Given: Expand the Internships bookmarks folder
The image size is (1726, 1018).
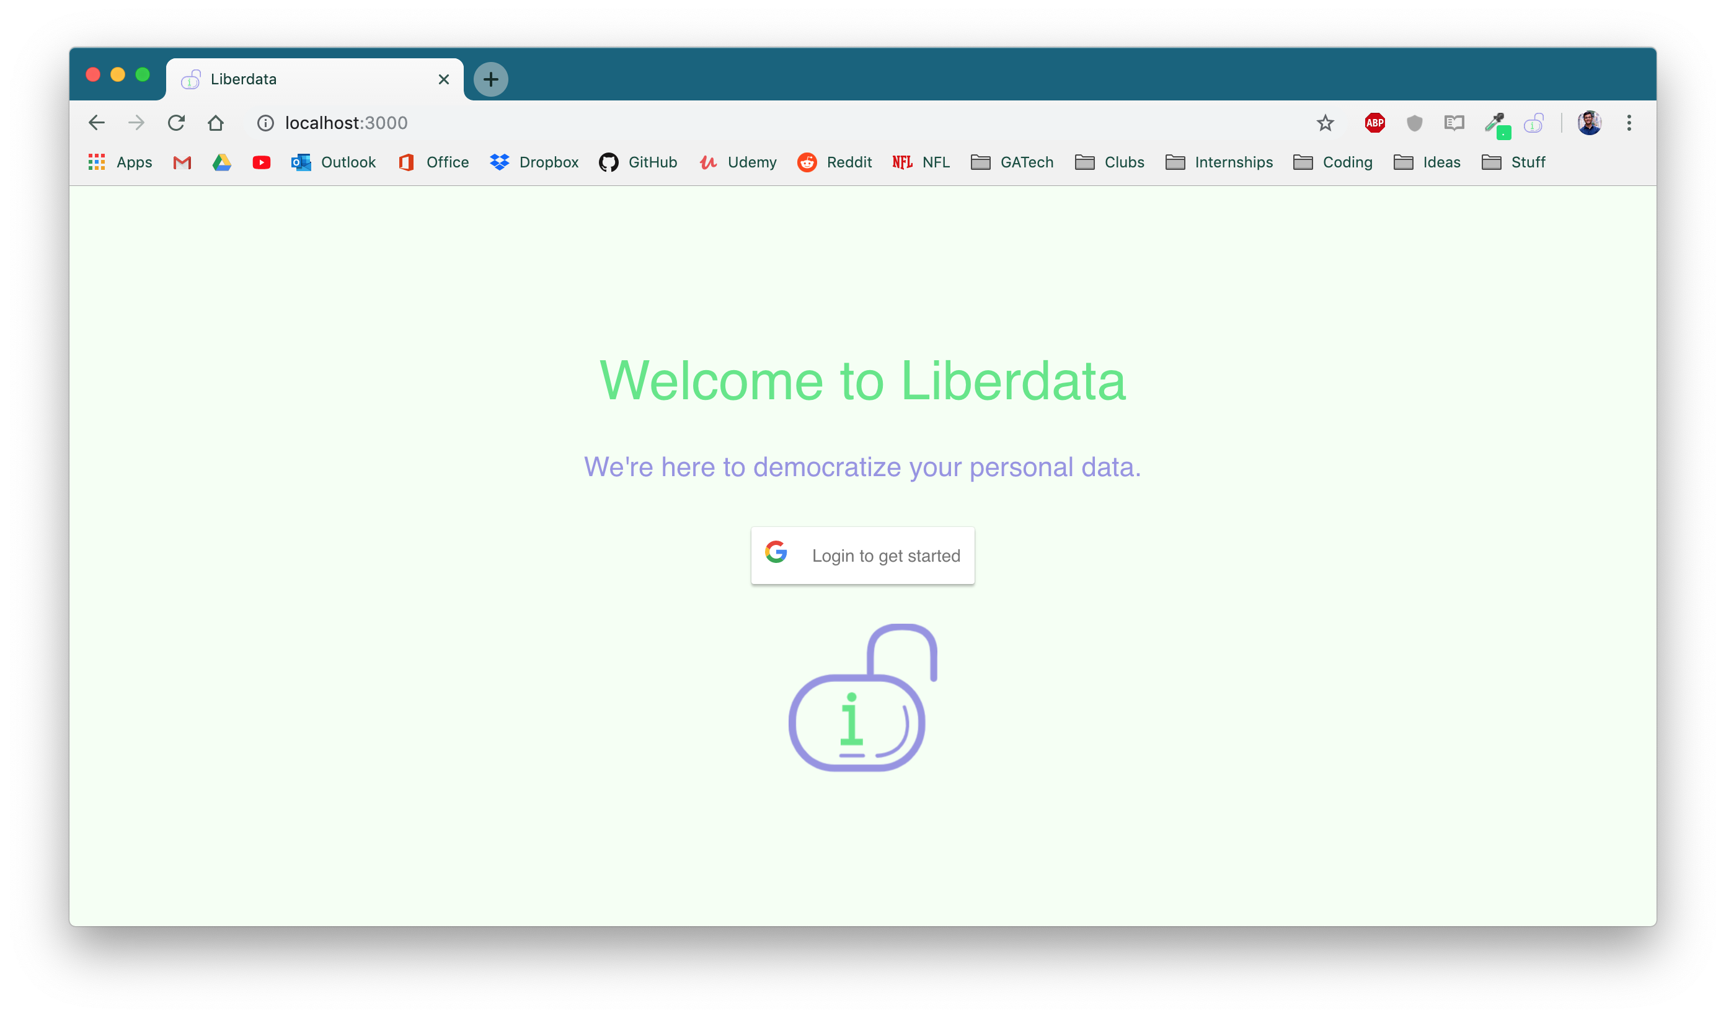Looking at the screenshot, I should pos(1219,162).
